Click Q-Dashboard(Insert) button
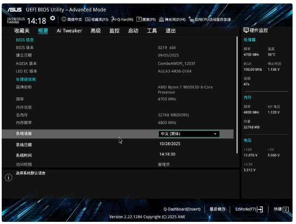296x224 pixels. (182, 209)
